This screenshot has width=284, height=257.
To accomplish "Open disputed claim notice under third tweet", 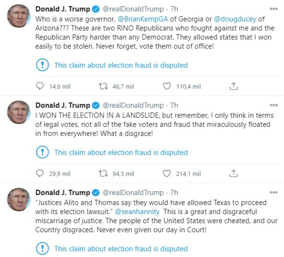I will pyautogui.click(x=121, y=249).
